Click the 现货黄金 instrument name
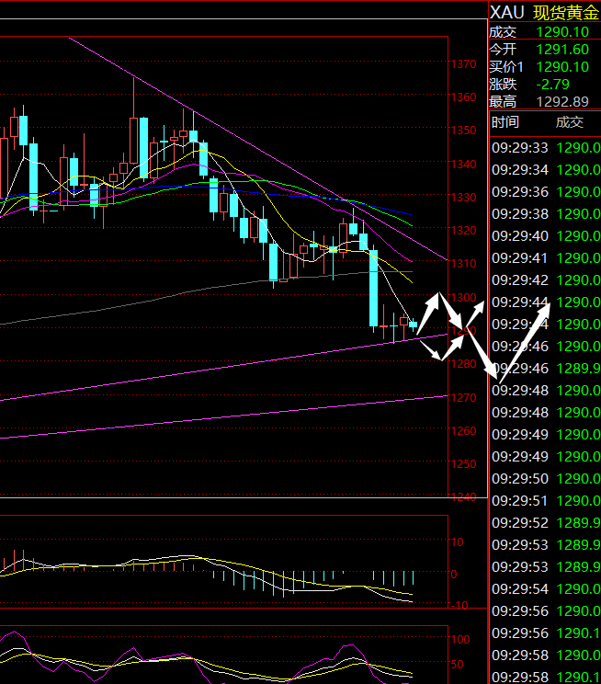 pos(566,13)
